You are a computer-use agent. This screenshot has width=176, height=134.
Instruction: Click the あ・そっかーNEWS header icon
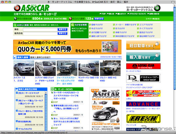click(53, 89)
